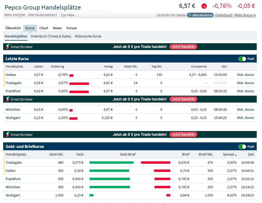Click Jetzt handeln in top banner
This screenshot has width=262, height=203.
(183, 47)
